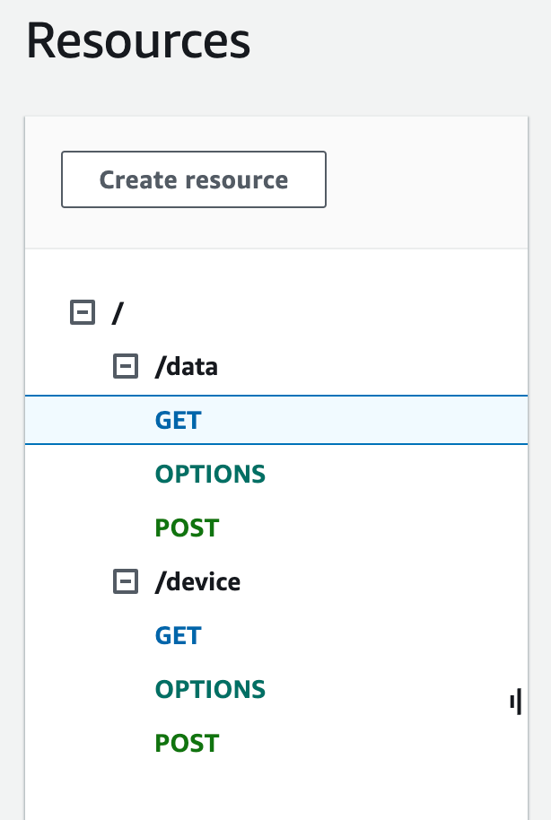
Task: Click blank area below /device POST
Action: pos(269,789)
